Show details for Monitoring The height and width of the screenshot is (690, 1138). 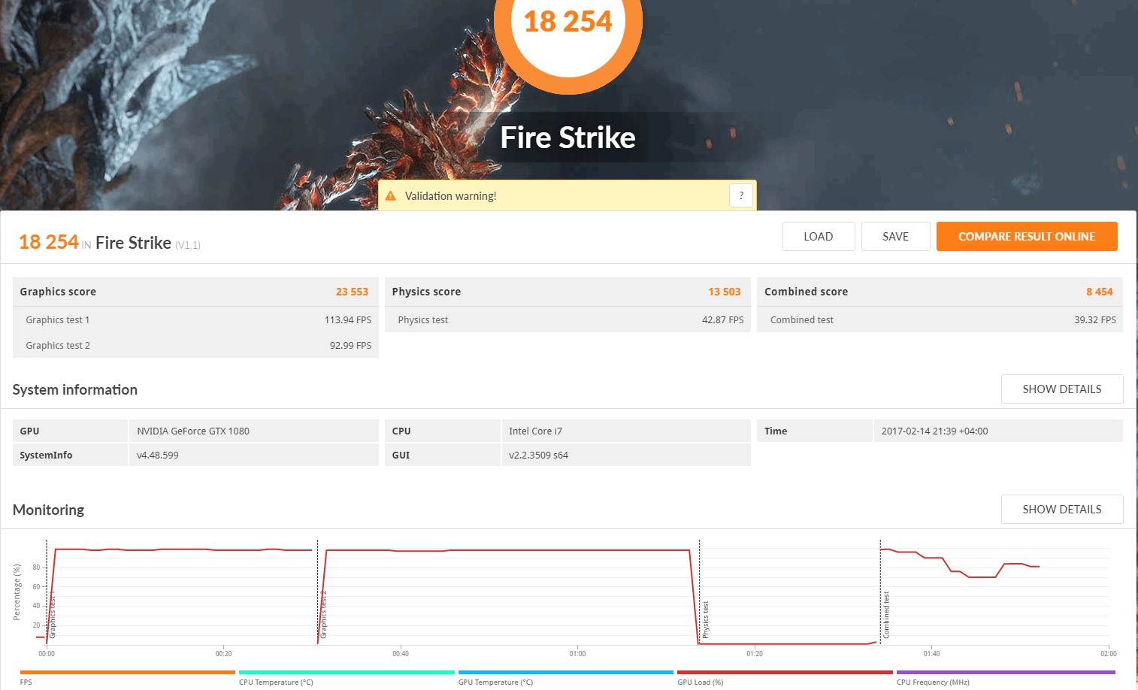point(1062,510)
